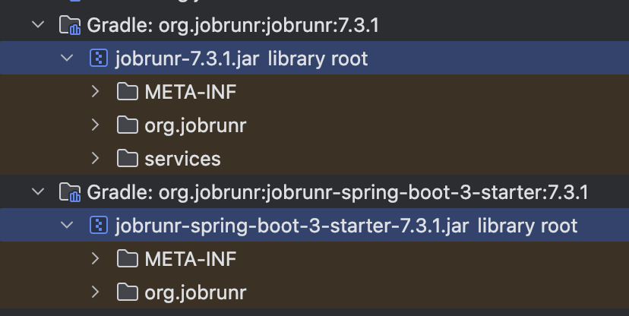Collapse the jobrunr-spring-boot-3-starter-7.3.1.jar root
The width and height of the screenshot is (629, 316).
point(67,225)
